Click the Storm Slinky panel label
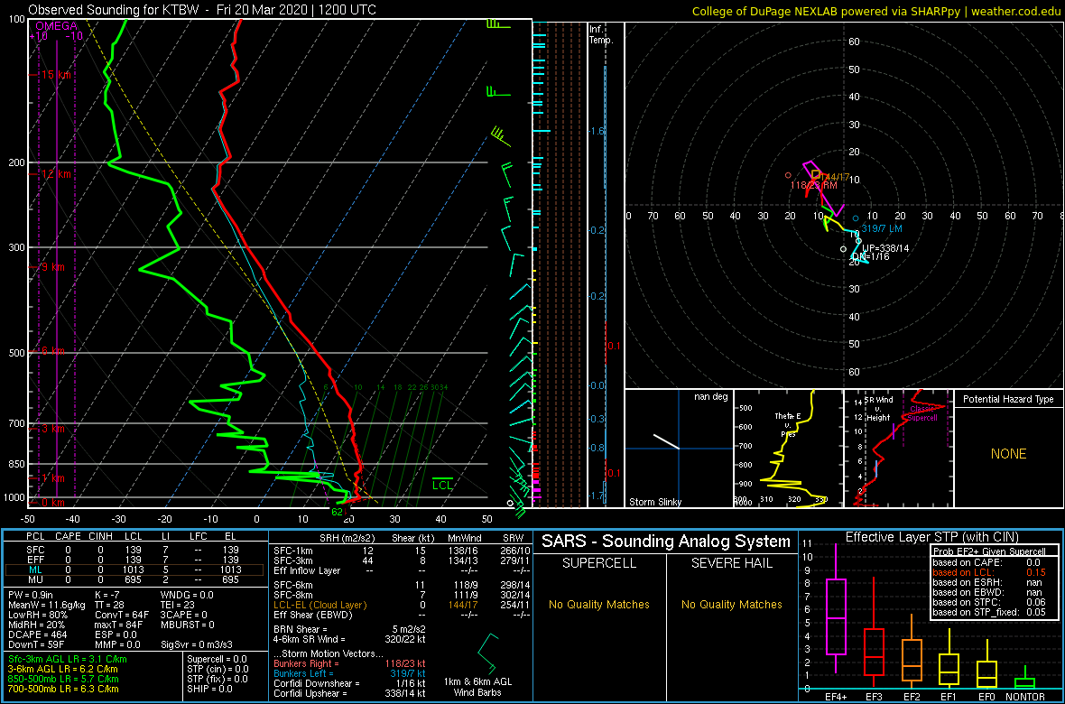1065x704 pixels. coord(656,502)
